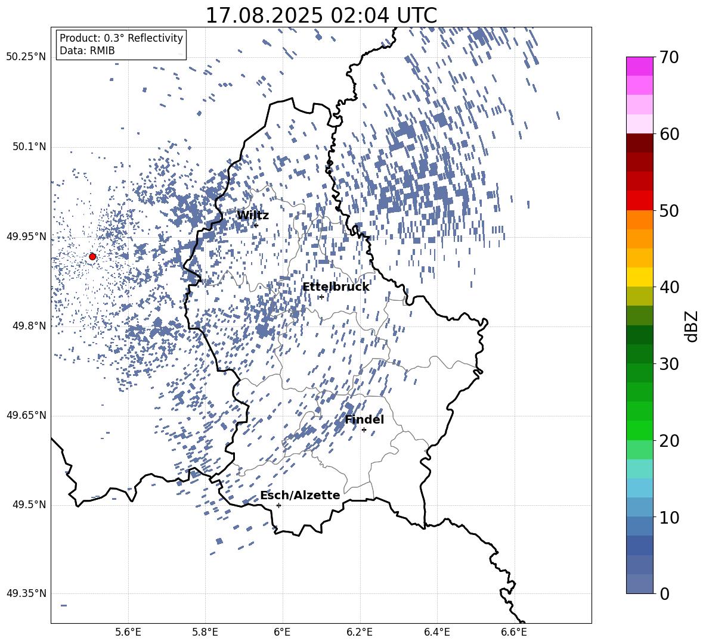Click the Ettelbruck city label
The height and width of the screenshot is (644, 706).
point(336,287)
